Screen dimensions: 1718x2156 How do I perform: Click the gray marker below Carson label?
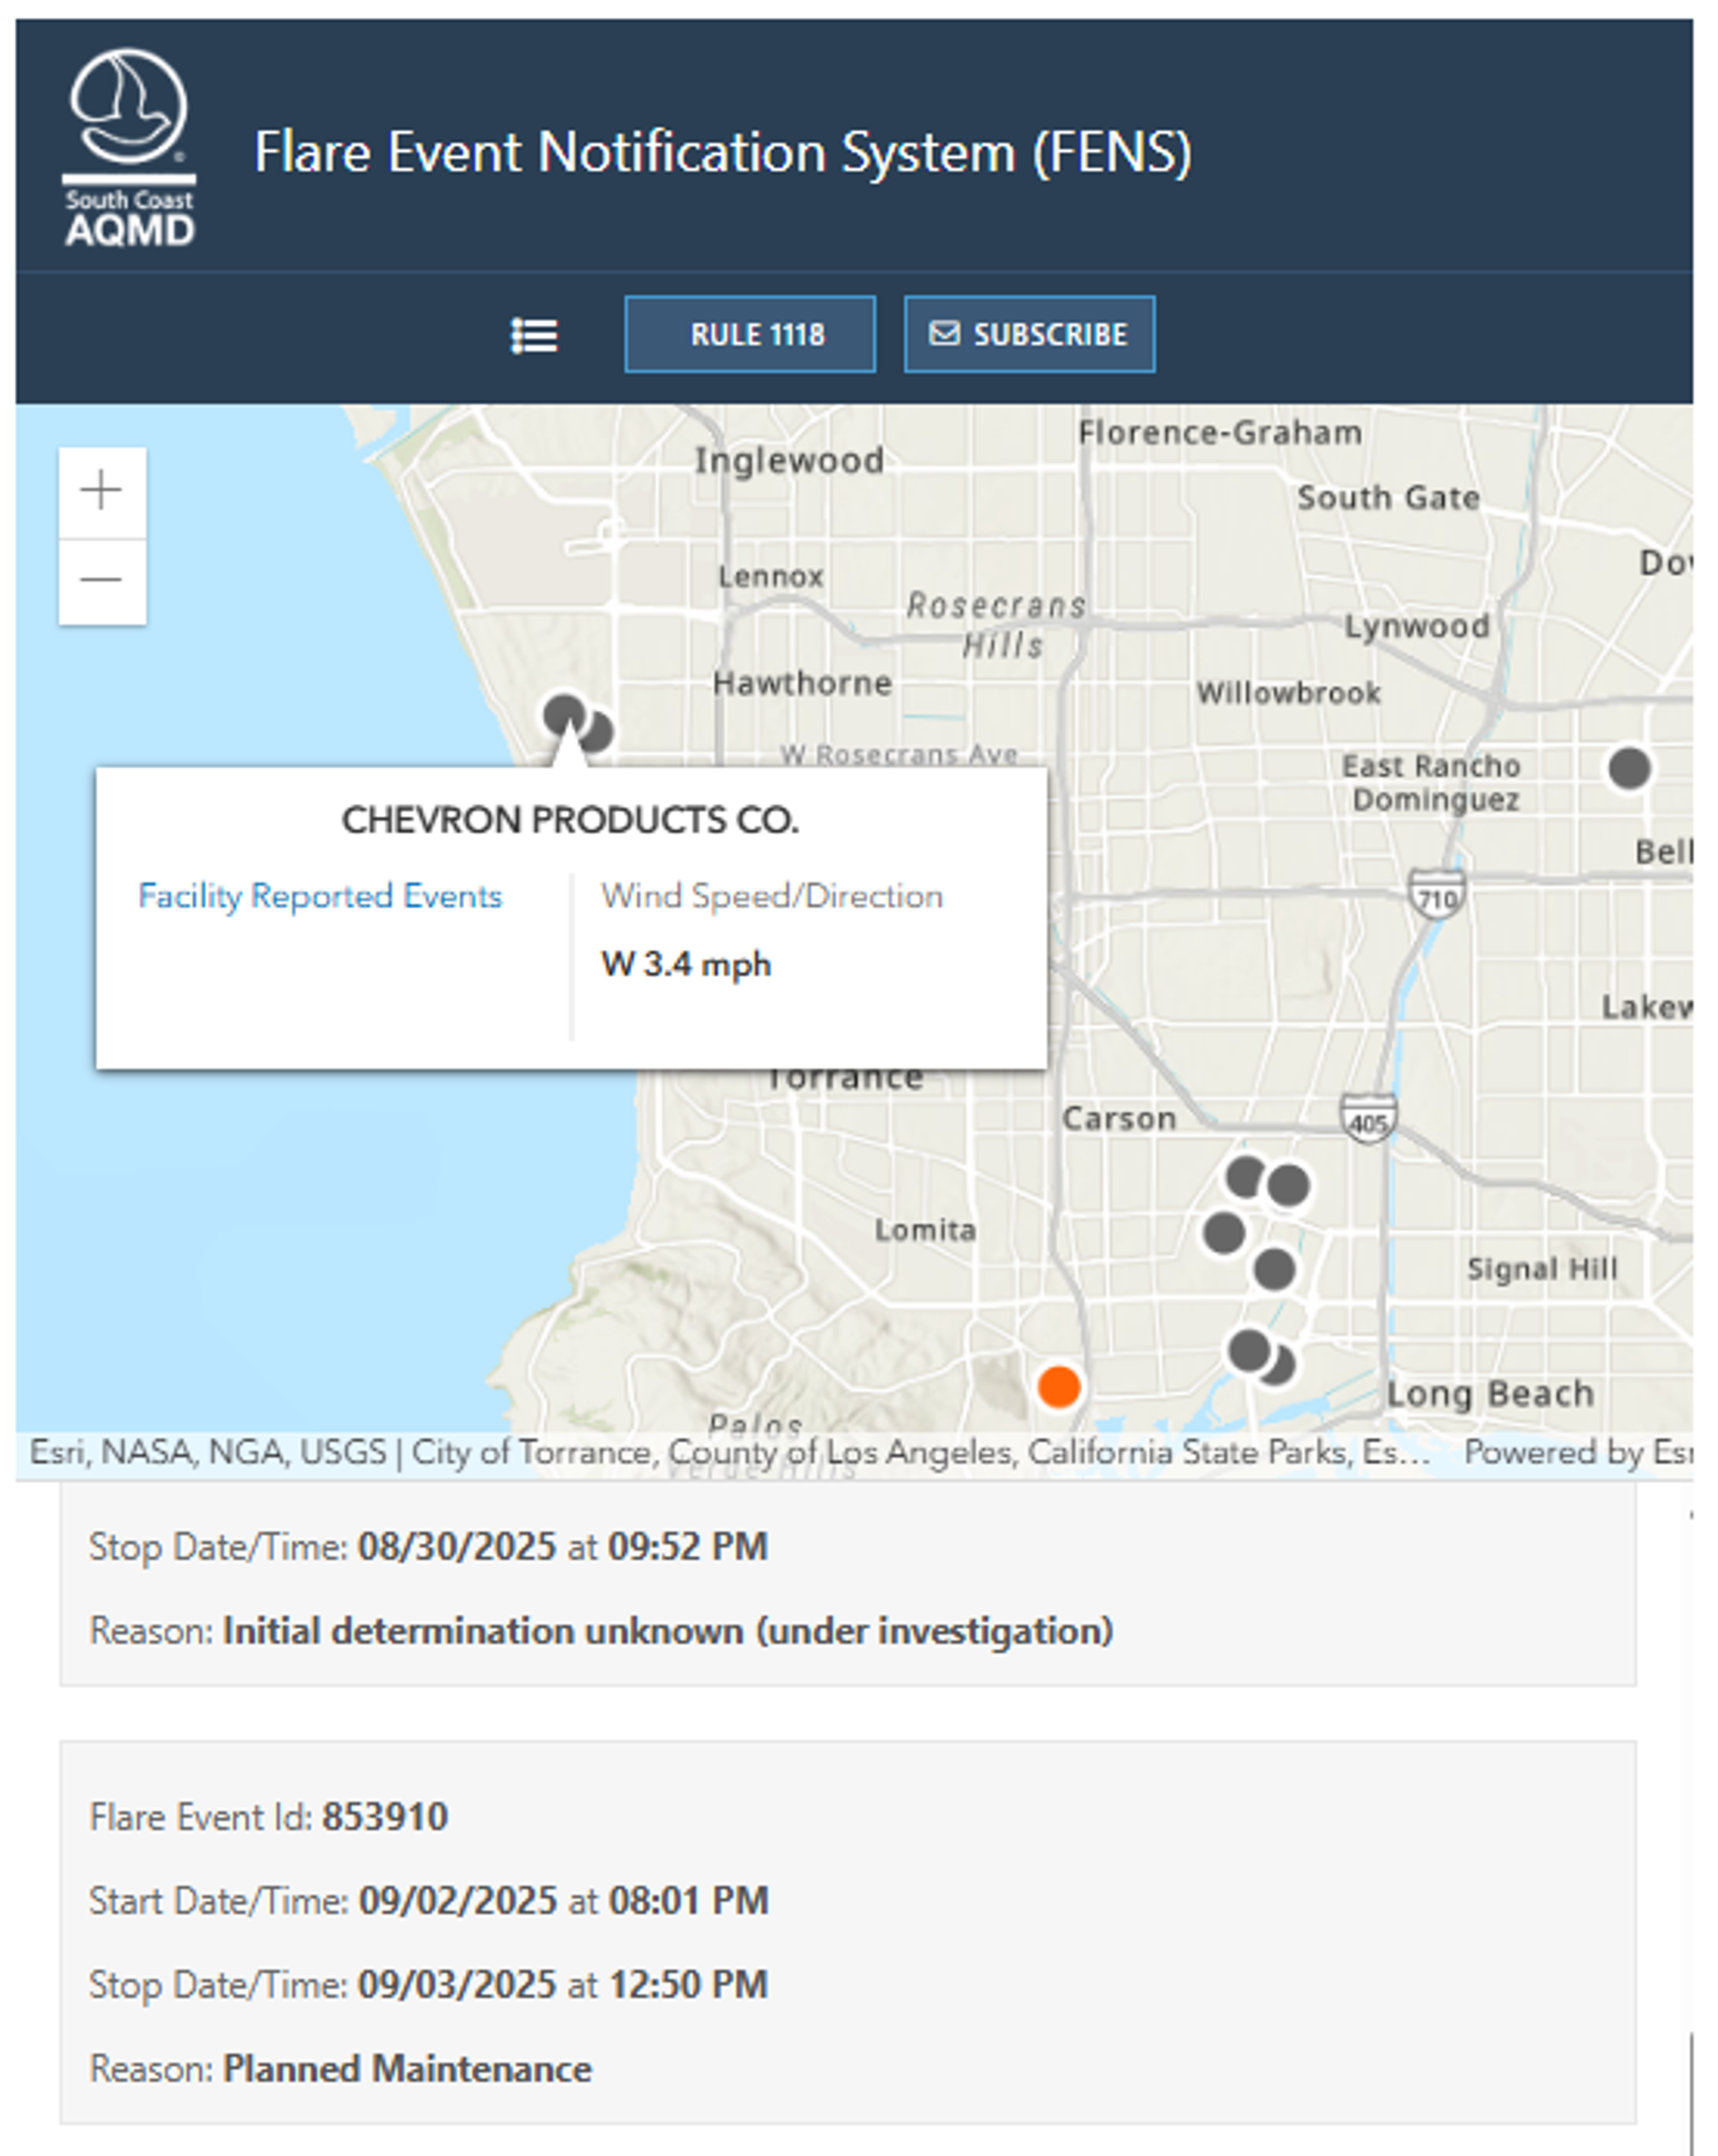pyautogui.click(x=1245, y=1177)
